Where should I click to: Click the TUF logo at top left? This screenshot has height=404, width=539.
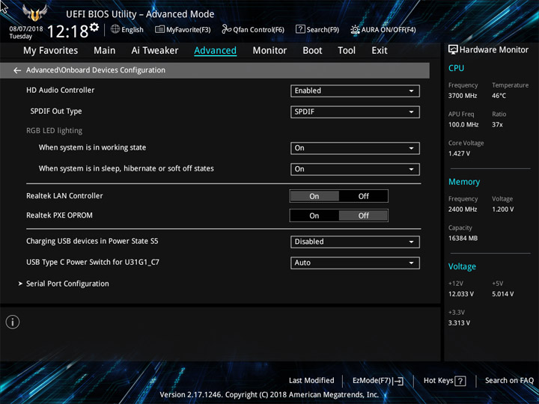pos(34,13)
